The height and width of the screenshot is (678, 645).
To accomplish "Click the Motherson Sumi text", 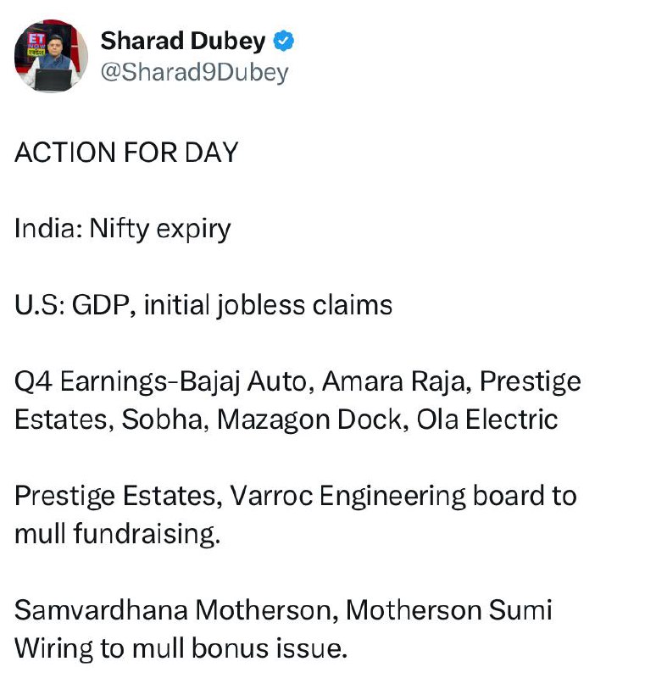I will pos(448,610).
